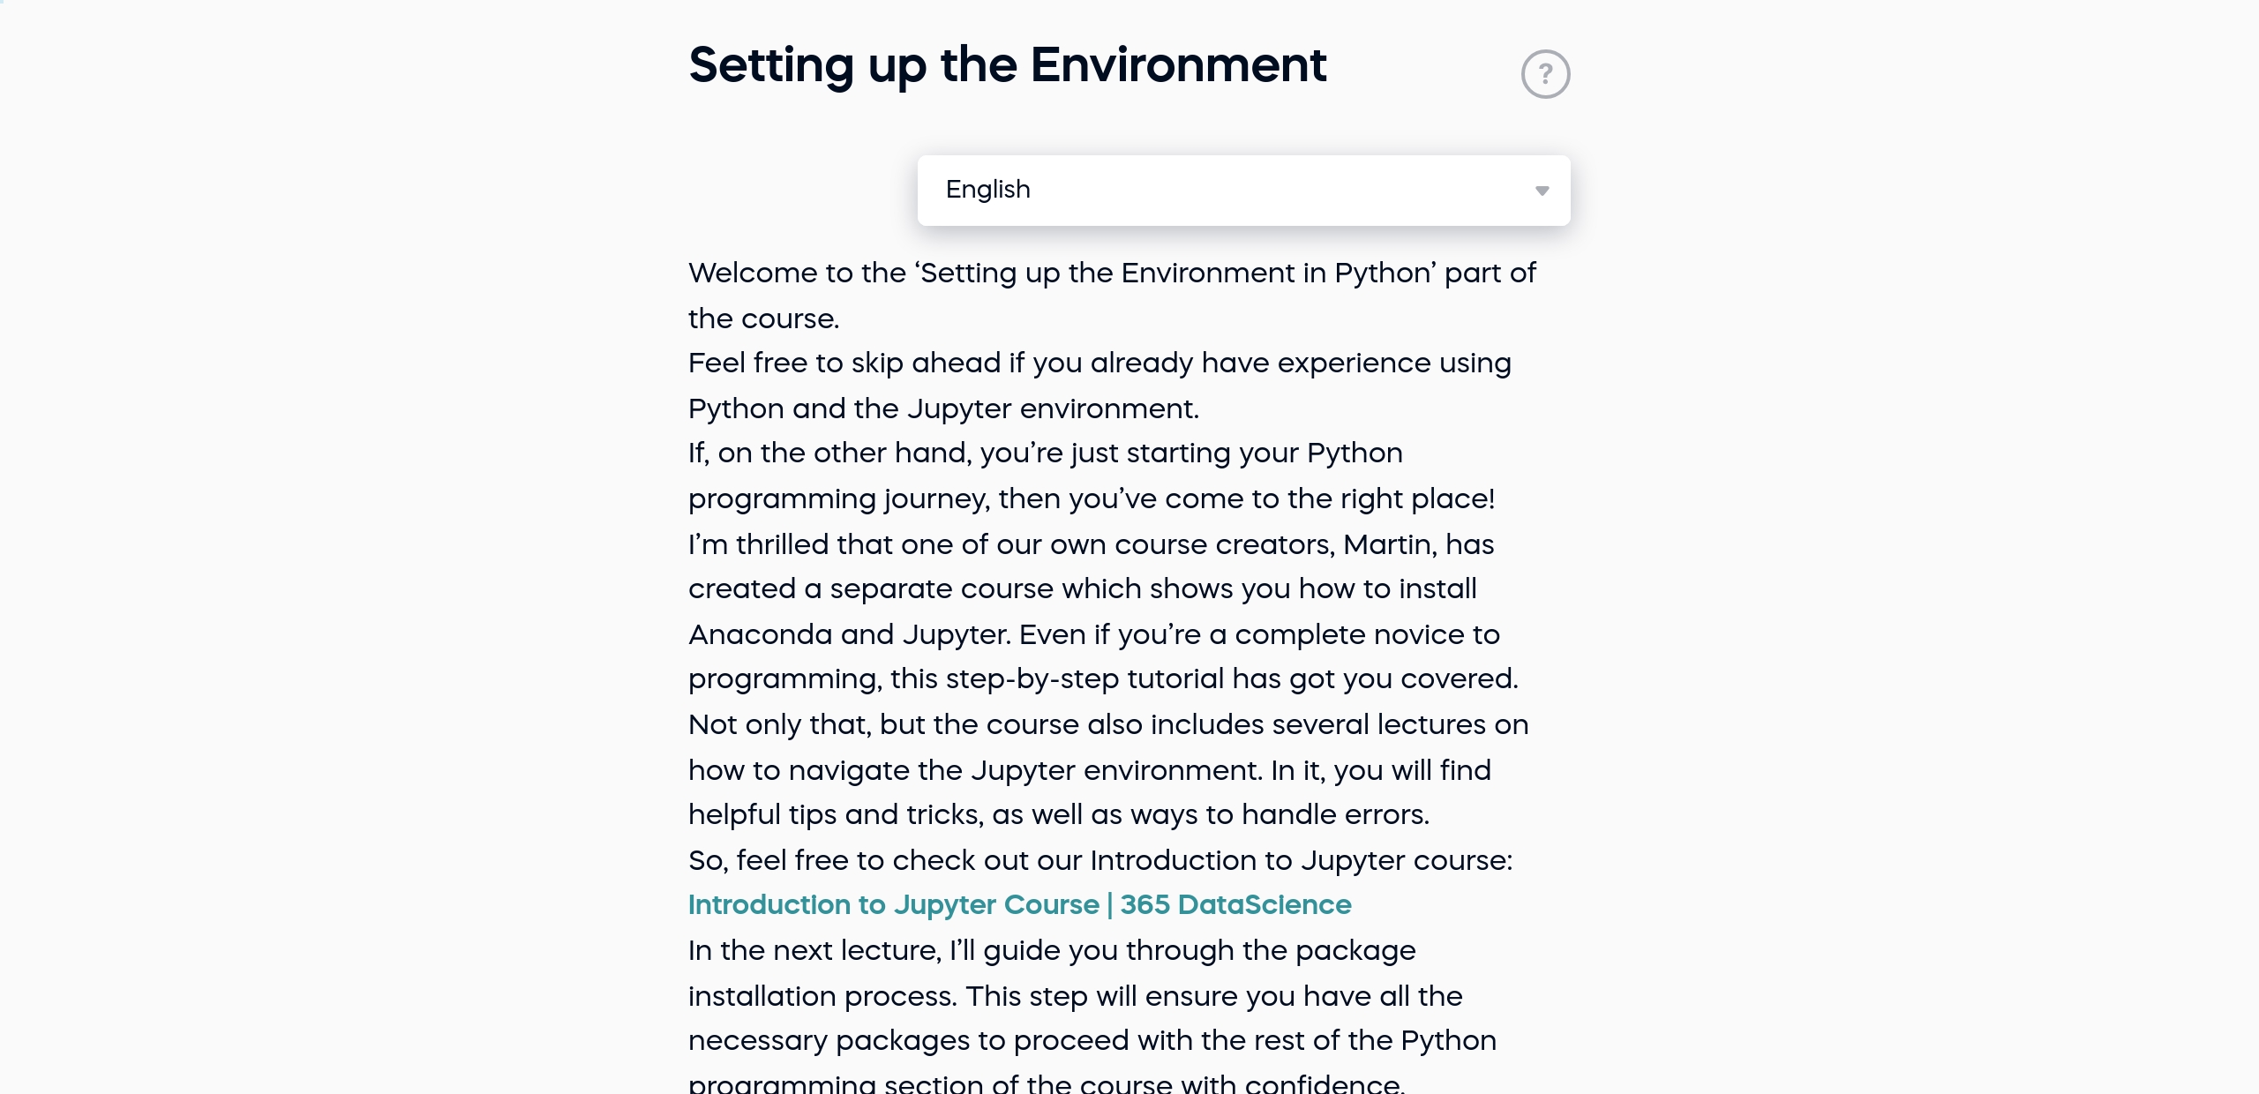Click the downward chevron on the language box
This screenshot has height=1094, width=2259.
point(1542,191)
